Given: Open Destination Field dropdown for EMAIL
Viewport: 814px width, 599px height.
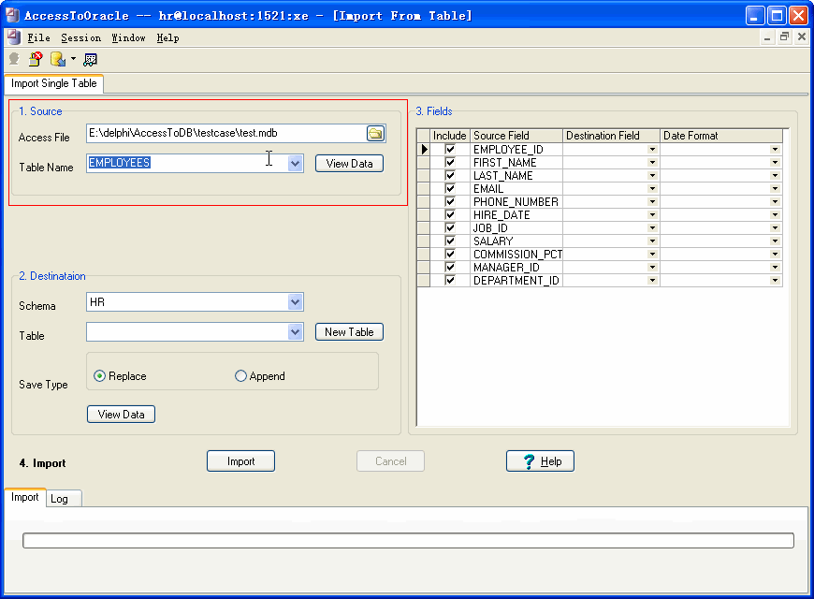Looking at the screenshot, I should point(652,188).
